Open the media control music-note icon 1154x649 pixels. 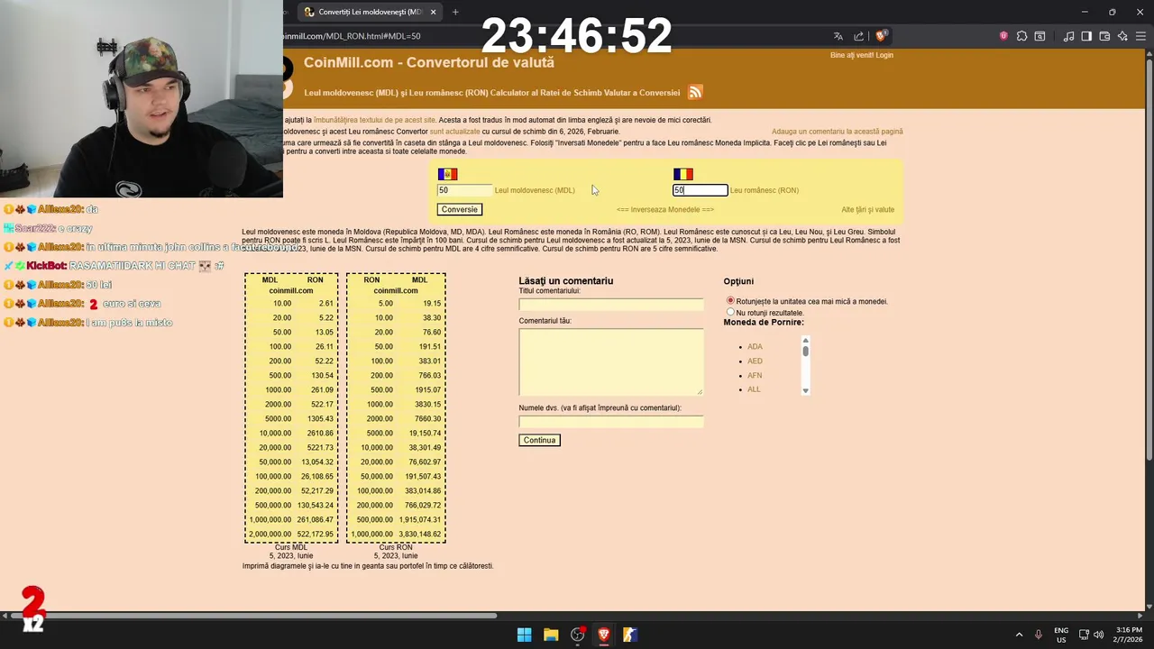[x=1068, y=36]
